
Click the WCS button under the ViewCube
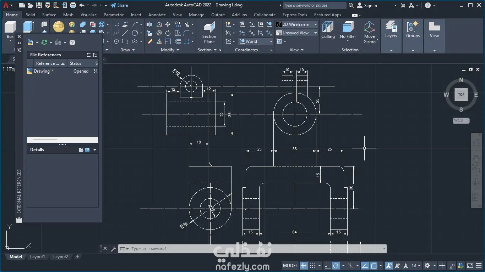(461, 120)
